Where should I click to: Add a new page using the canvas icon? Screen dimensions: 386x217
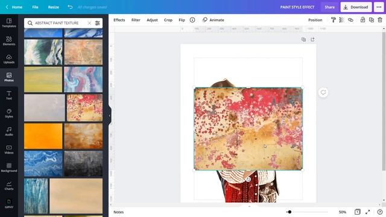(312, 39)
